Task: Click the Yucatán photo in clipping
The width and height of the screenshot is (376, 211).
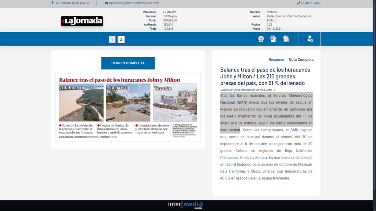Action: [x=175, y=103]
